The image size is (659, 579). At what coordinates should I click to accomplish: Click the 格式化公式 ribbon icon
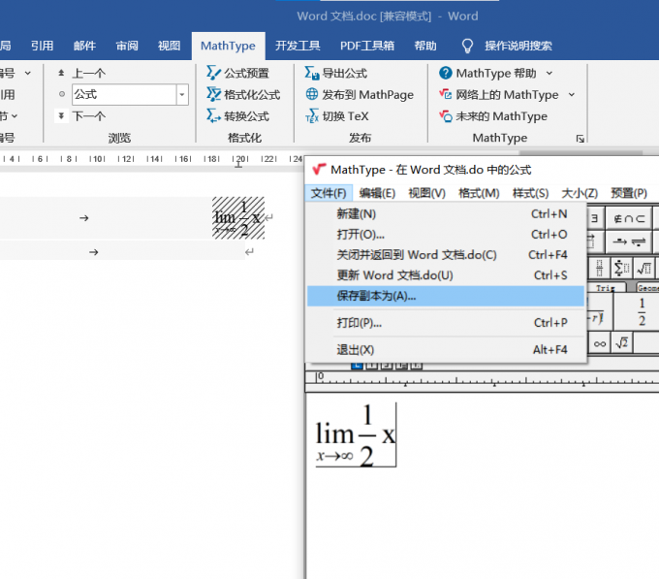pyautogui.click(x=214, y=94)
